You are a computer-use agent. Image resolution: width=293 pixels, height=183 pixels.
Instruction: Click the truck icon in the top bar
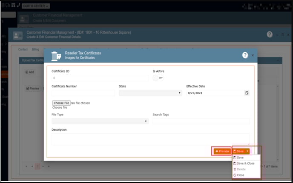[7, 6]
